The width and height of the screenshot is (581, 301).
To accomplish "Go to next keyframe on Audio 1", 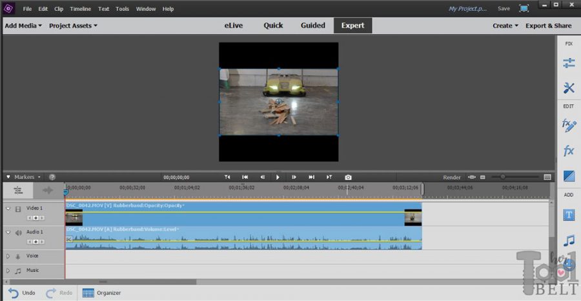I will point(42,242).
